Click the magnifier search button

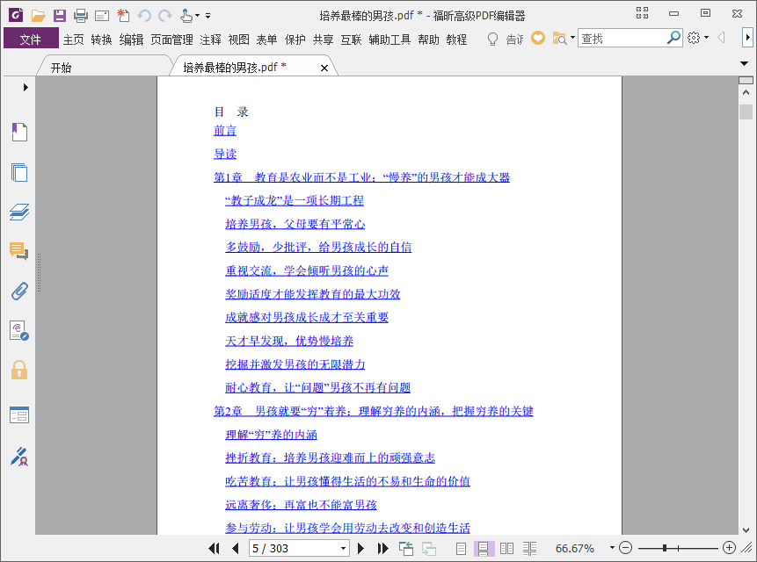click(673, 37)
